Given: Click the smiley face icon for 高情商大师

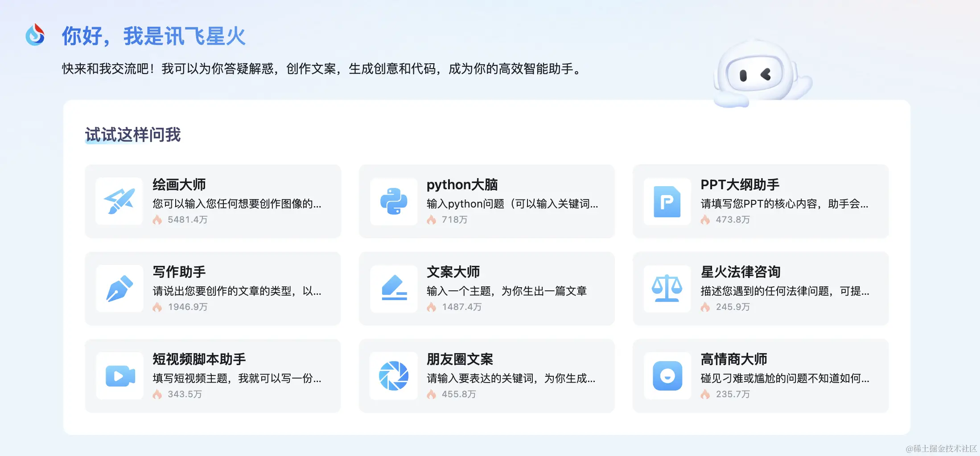Looking at the screenshot, I should [x=667, y=376].
